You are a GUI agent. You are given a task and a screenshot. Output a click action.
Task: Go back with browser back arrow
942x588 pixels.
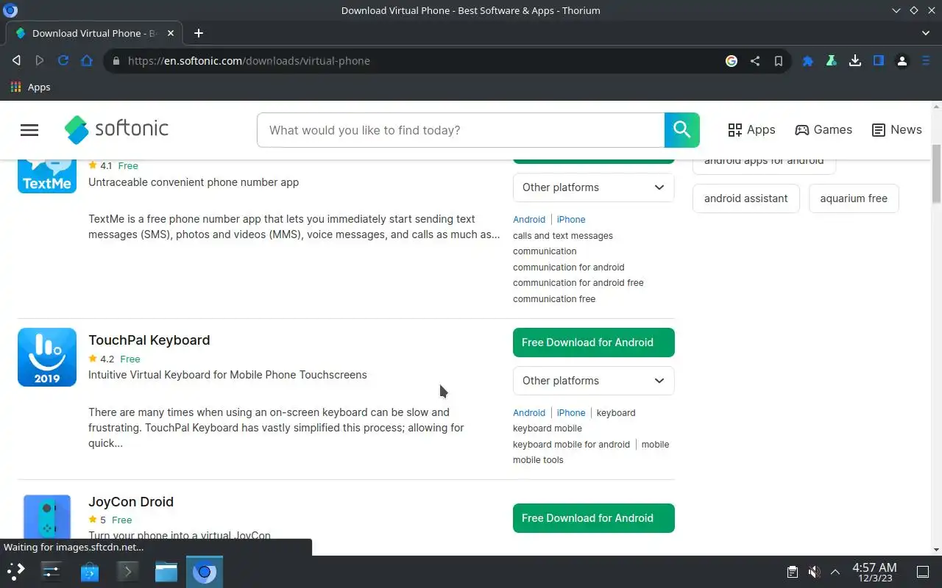point(16,61)
